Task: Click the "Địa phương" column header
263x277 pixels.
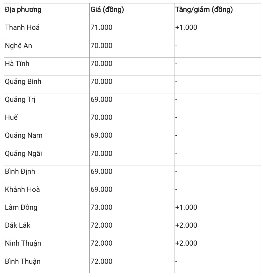Action: pos(23,10)
